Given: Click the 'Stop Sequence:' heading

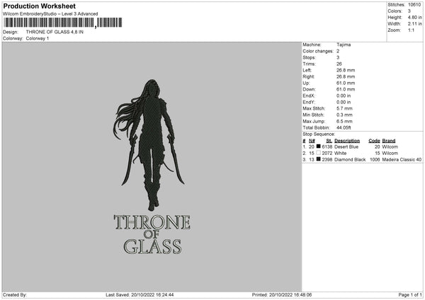Looking at the screenshot, I should pyautogui.click(x=319, y=134).
